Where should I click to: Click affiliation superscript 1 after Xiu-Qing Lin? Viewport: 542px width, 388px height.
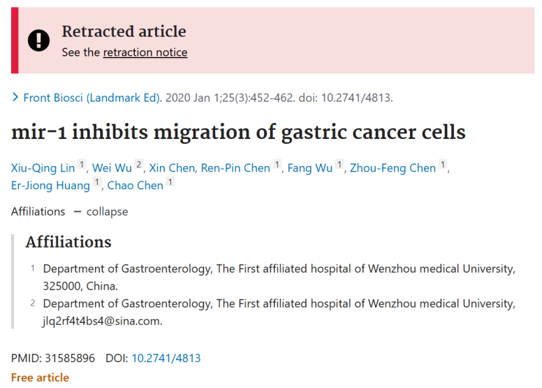point(82,164)
